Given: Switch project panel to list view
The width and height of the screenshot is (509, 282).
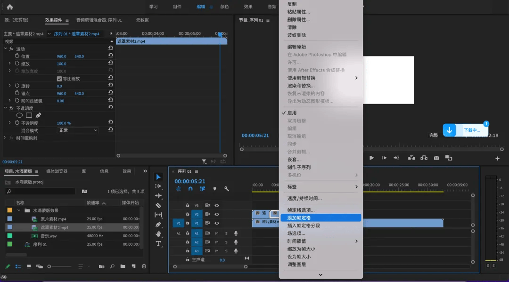Looking at the screenshot, I should coord(18,266).
